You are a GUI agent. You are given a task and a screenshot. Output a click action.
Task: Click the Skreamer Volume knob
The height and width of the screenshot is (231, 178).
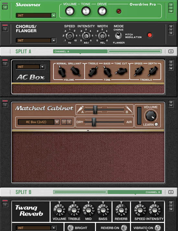(70, 11)
